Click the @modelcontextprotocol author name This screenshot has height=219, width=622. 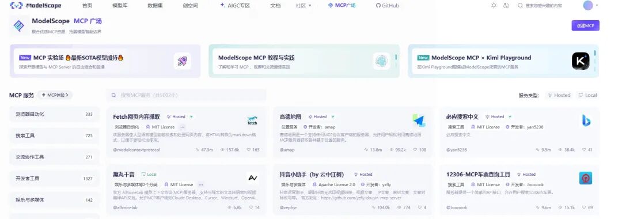click(x=136, y=150)
